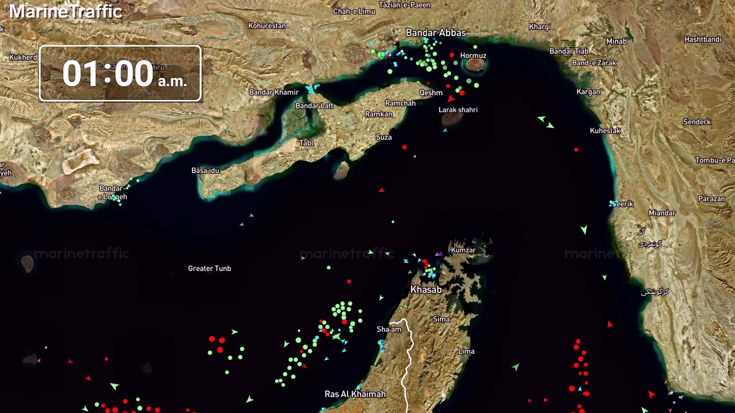Click the Khargi label
735x413 pixels.
click(x=540, y=27)
